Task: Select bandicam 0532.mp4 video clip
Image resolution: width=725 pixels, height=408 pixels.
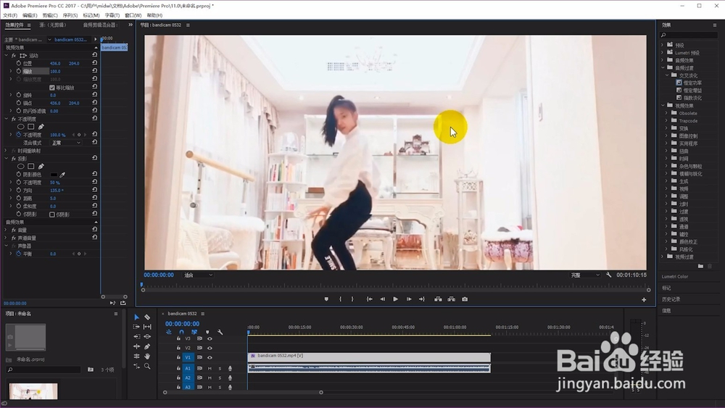Action: 369,357
